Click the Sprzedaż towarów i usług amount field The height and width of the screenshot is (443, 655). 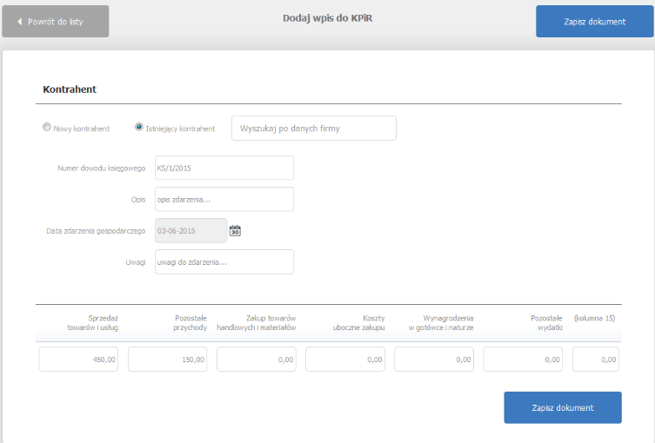pos(78,359)
